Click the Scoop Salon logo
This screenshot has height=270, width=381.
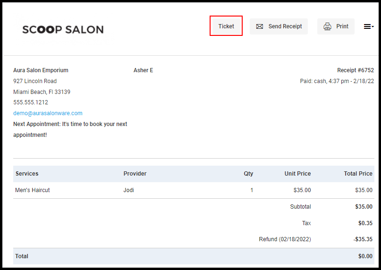point(63,29)
